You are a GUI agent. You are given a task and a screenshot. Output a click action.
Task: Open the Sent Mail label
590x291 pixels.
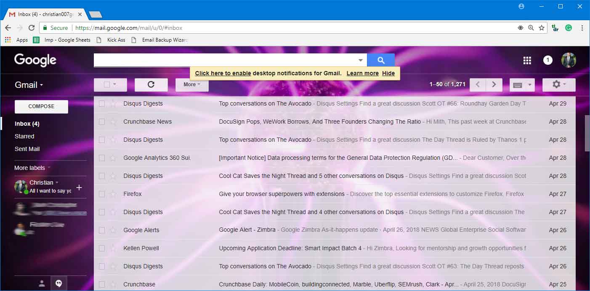pyautogui.click(x=27, y=149)
